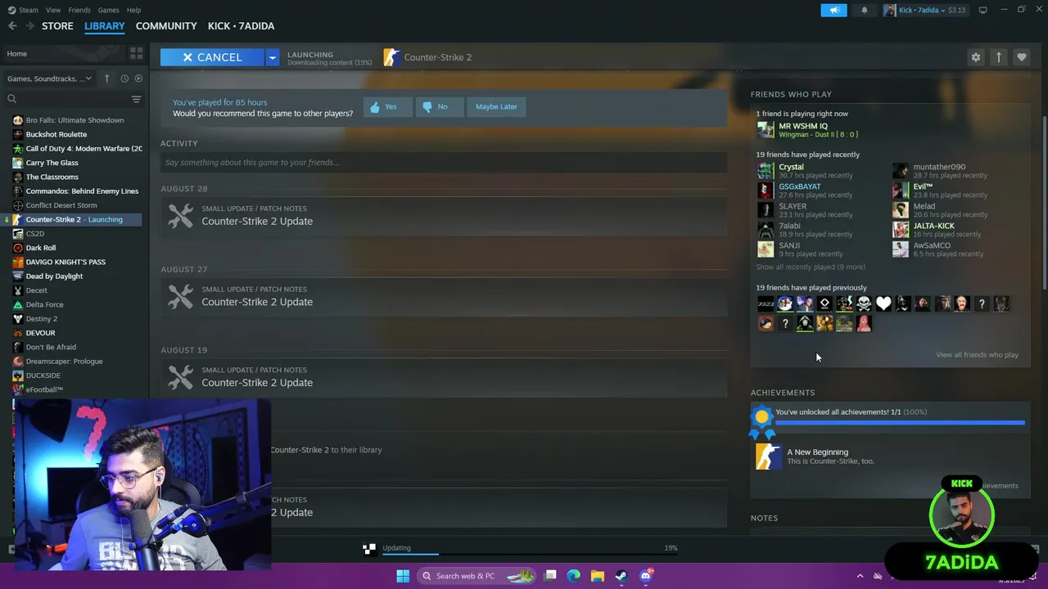Click friend JALTA-KICK in recently played
The width and height of the screenshot is (1048, 589).
[x=933, y=226]
